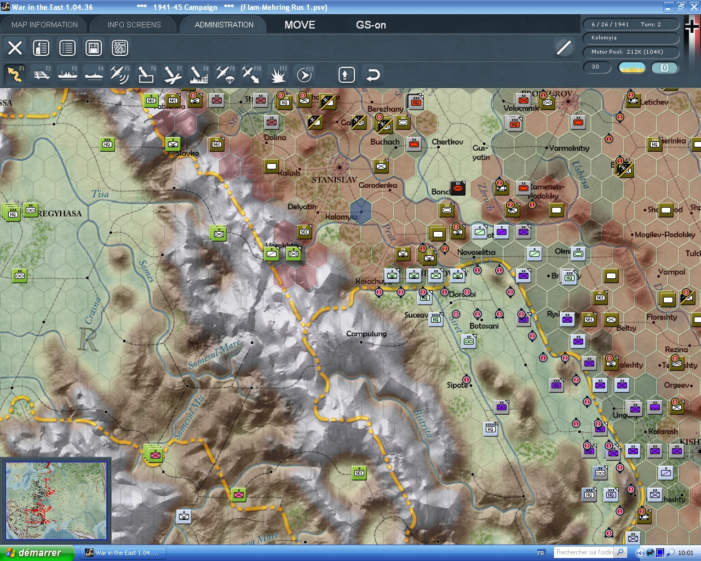Open the MAP INFORMATION tab
The width and height of the screenshot is (701, 561).
(44, 25)
